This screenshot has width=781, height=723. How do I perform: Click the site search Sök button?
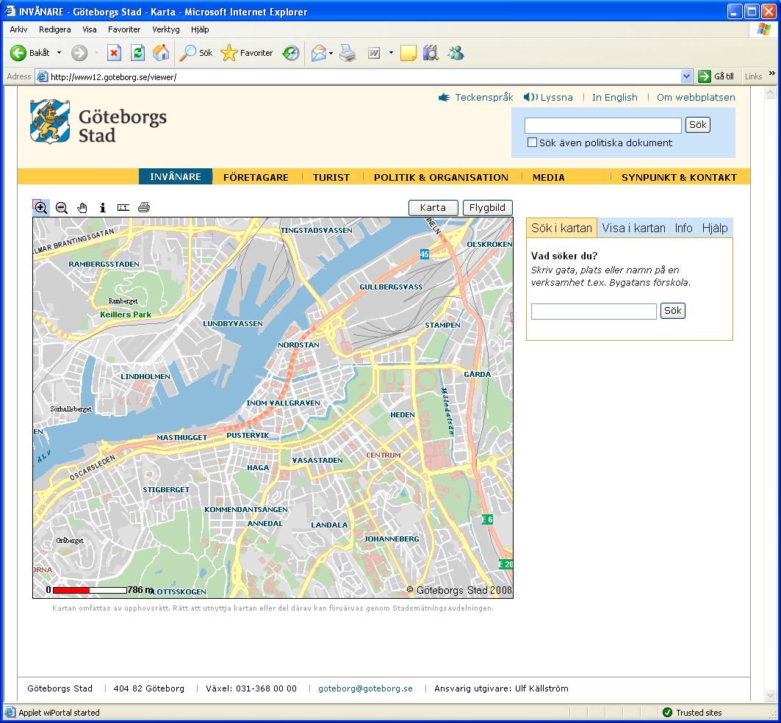coord(697,125)
